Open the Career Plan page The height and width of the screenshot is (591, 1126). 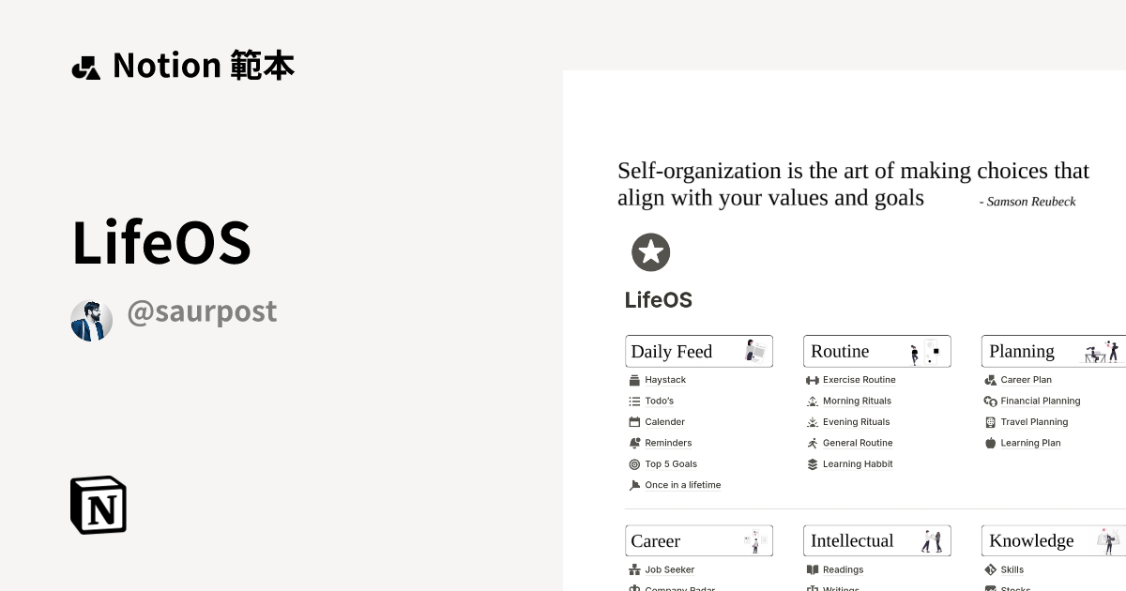(1026, 380)
